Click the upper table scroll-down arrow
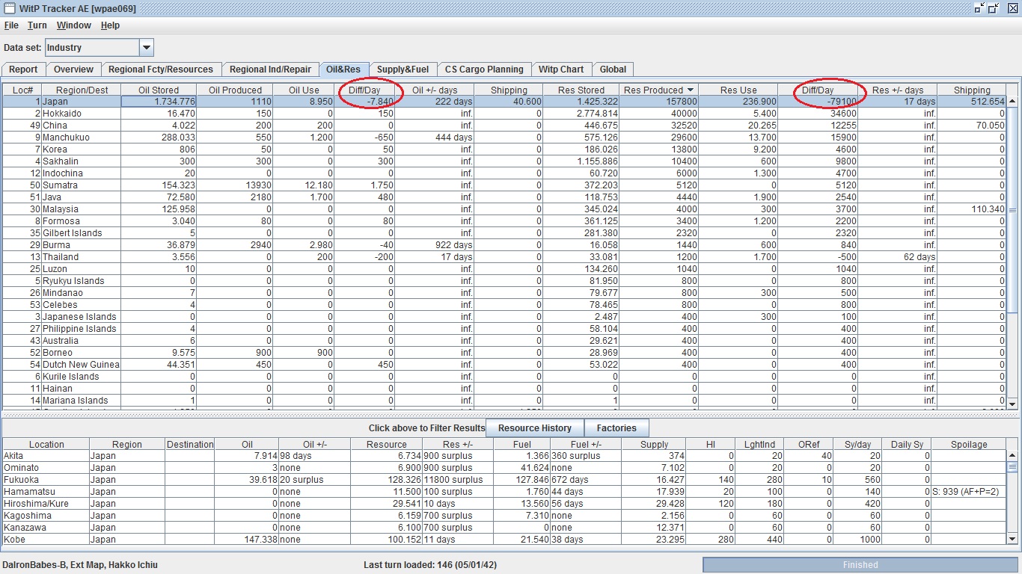 click(1012, 404)
